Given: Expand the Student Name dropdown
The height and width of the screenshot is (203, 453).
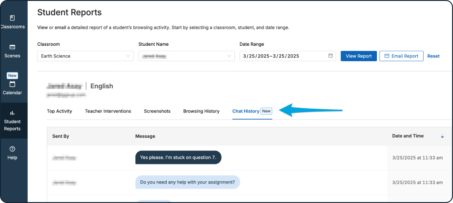Looking at the screenshot, I should [186, 56].
